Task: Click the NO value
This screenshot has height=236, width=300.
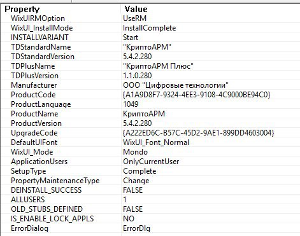Action: click(x=129, y=219)
